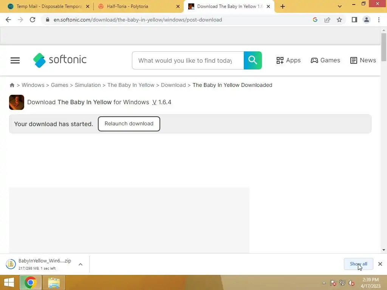
Task: Open the Apps section
Action: point(288,60)
